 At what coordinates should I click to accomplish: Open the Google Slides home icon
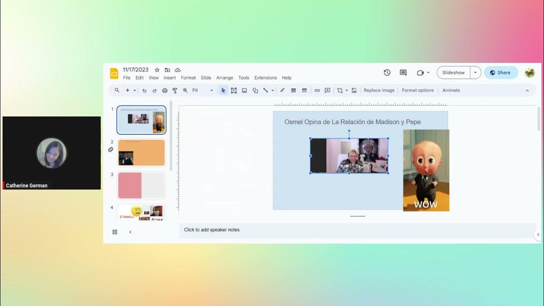pos(114,74)
